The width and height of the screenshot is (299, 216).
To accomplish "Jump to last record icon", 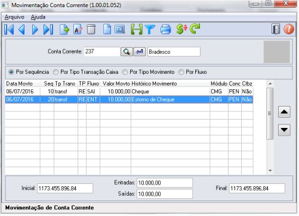I will 48,30.
